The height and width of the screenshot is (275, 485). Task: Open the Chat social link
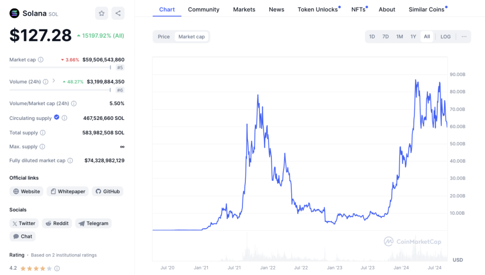coord(23,236)
